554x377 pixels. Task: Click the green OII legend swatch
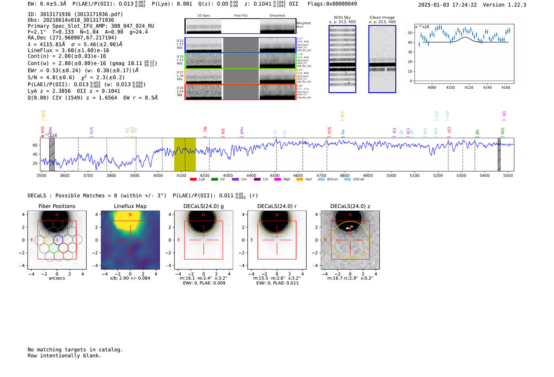coord(214,179)
